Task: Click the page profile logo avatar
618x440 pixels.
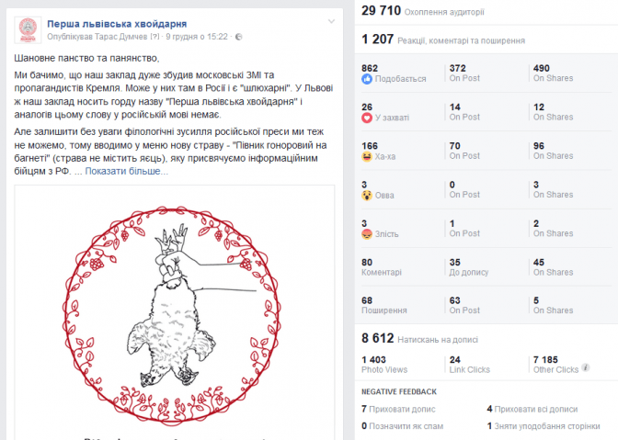Action: [x=28, y=30]
